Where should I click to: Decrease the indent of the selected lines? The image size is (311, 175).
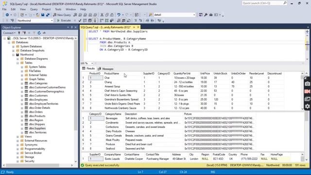coord(147,20)
